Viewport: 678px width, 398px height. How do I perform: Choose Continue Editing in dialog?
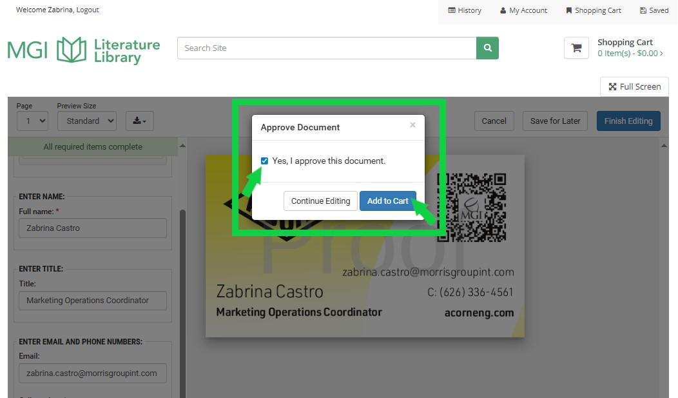[320, 201]
